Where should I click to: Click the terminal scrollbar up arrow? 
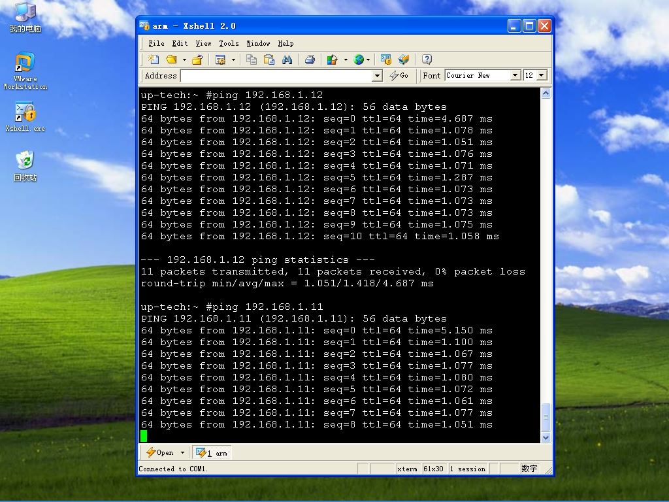click(x=546, y=93)
